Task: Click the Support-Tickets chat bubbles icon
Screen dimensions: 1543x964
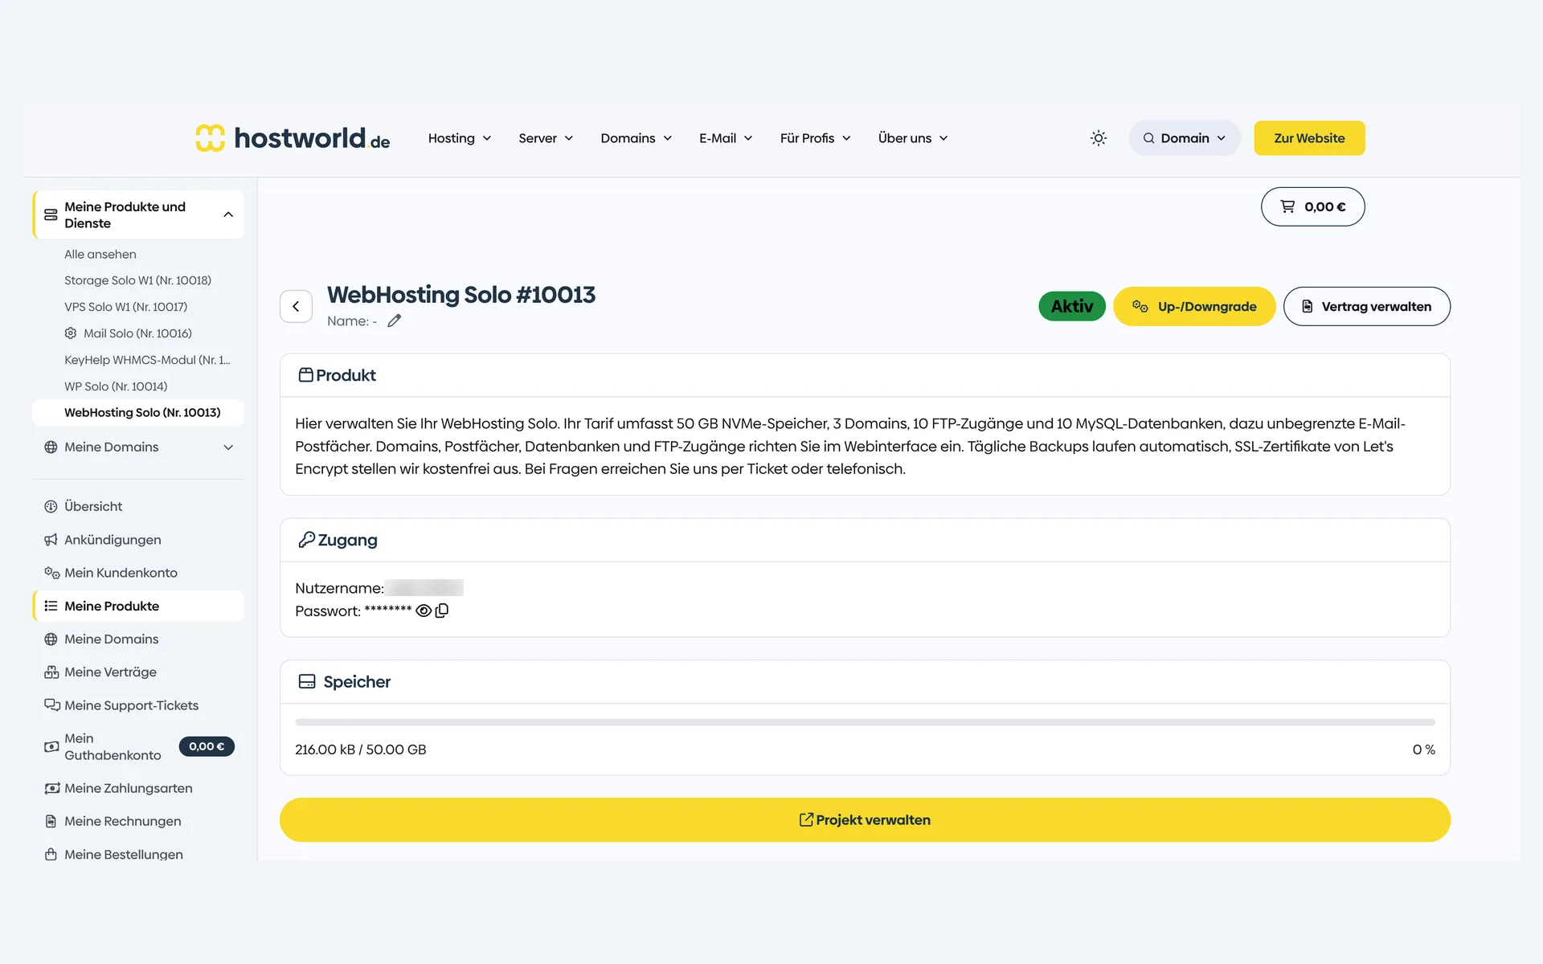Action: pos(52,705)
